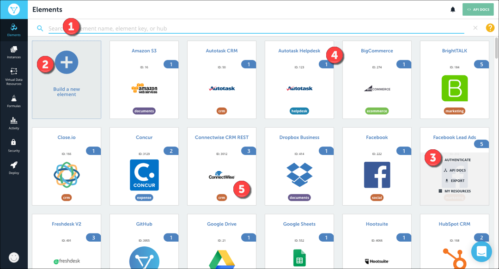Click the search magnifier icon
The image size is (499, 269).
(40, 28)
